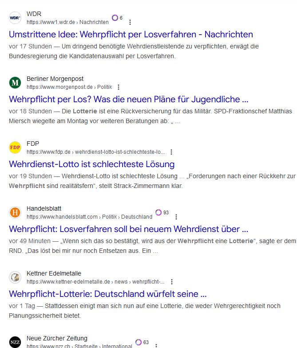Image resolution: width=297 pixels, height=348 pixels.
Task: Click the purple ring badge showing 63
Action: coord(139,342)
